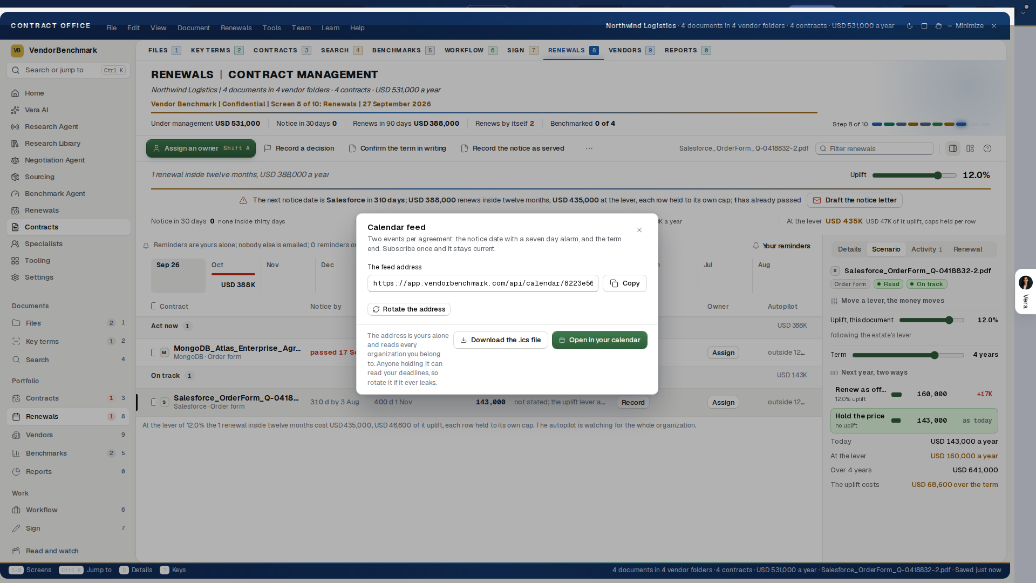Toggle the On track status chip
The height and width of the screenshot is (583, 1036).
coord(926,284)
